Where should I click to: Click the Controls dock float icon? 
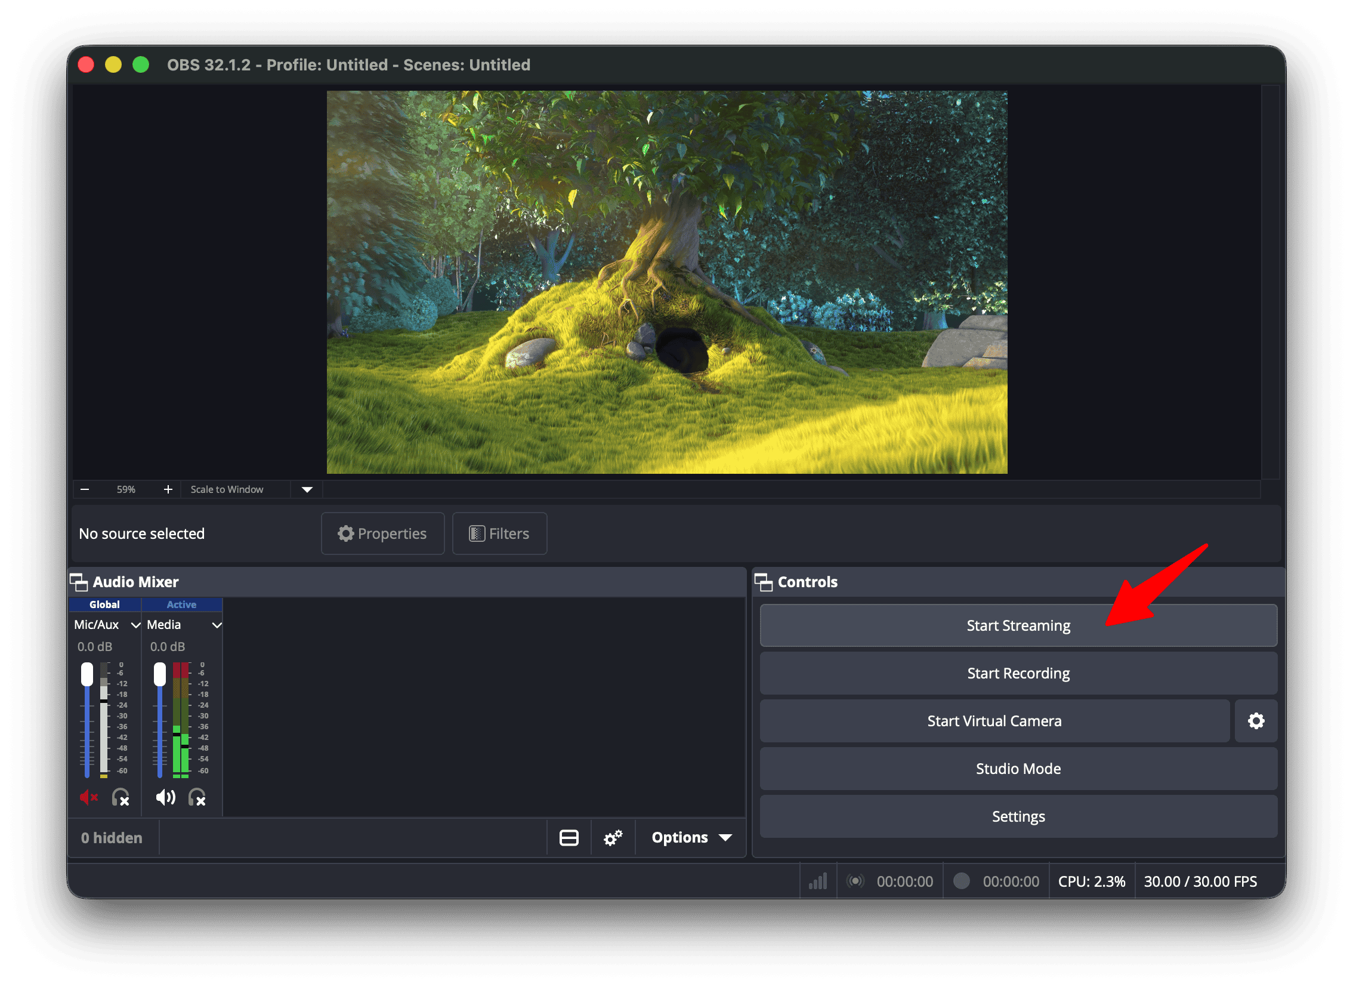[764, 582]
